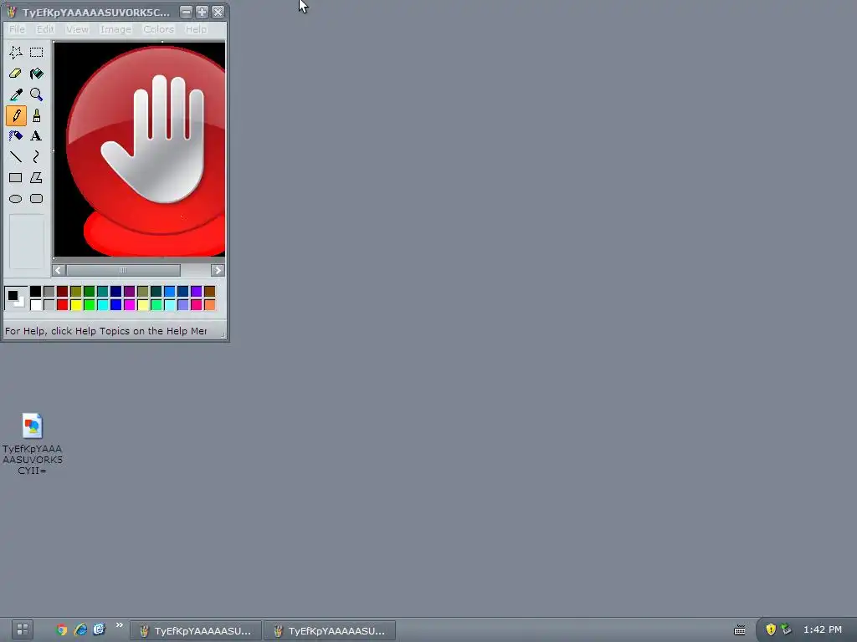857x642 pixels.
Task: Select the rectangular Select tool
Action: pos(37,53)
